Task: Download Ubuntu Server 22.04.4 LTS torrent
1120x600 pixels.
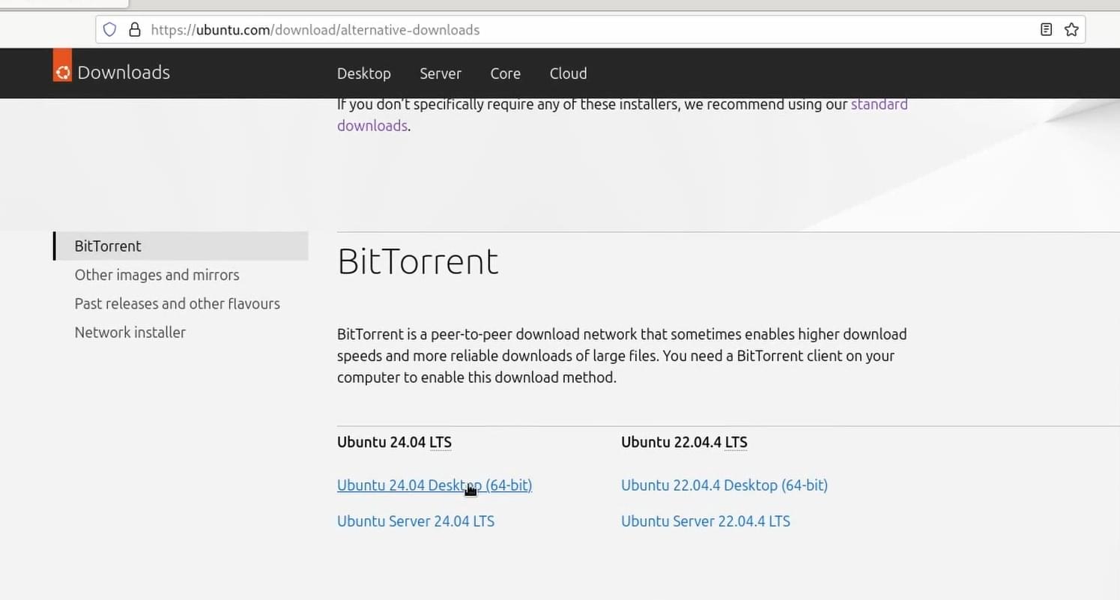Action: [706, 521]
